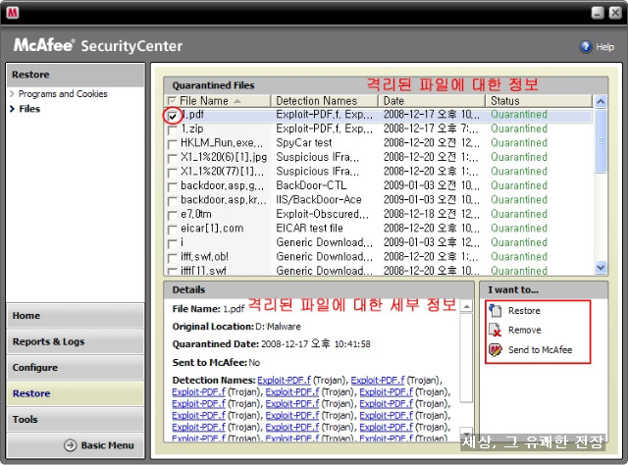Click Quarantined Date value in Details
This screenshot has width=628, height=465.
pyautogui.click(x=315, y=344)
